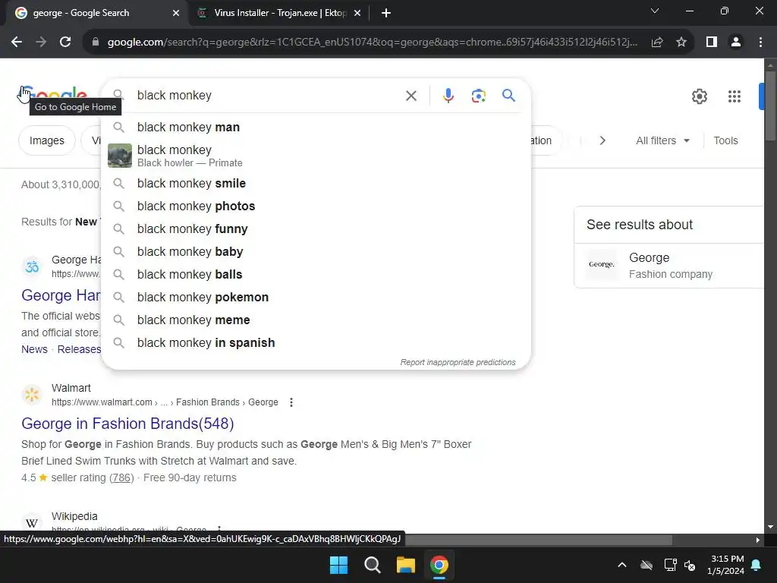Clear the search box with the X icon
Screen dimensions: 777x583
click(x=411, y=95)
